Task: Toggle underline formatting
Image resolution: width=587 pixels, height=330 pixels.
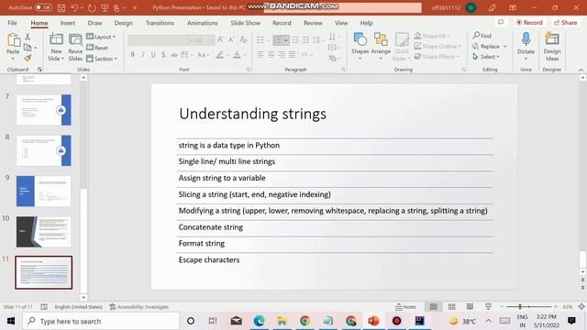Action: point(153,55)
